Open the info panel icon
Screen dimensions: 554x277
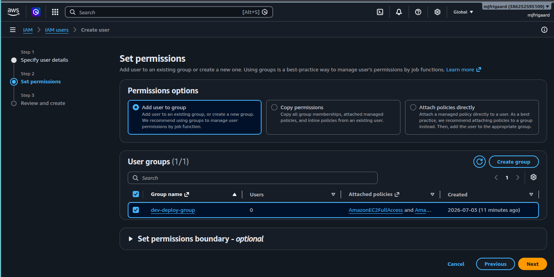coord(544,30)
